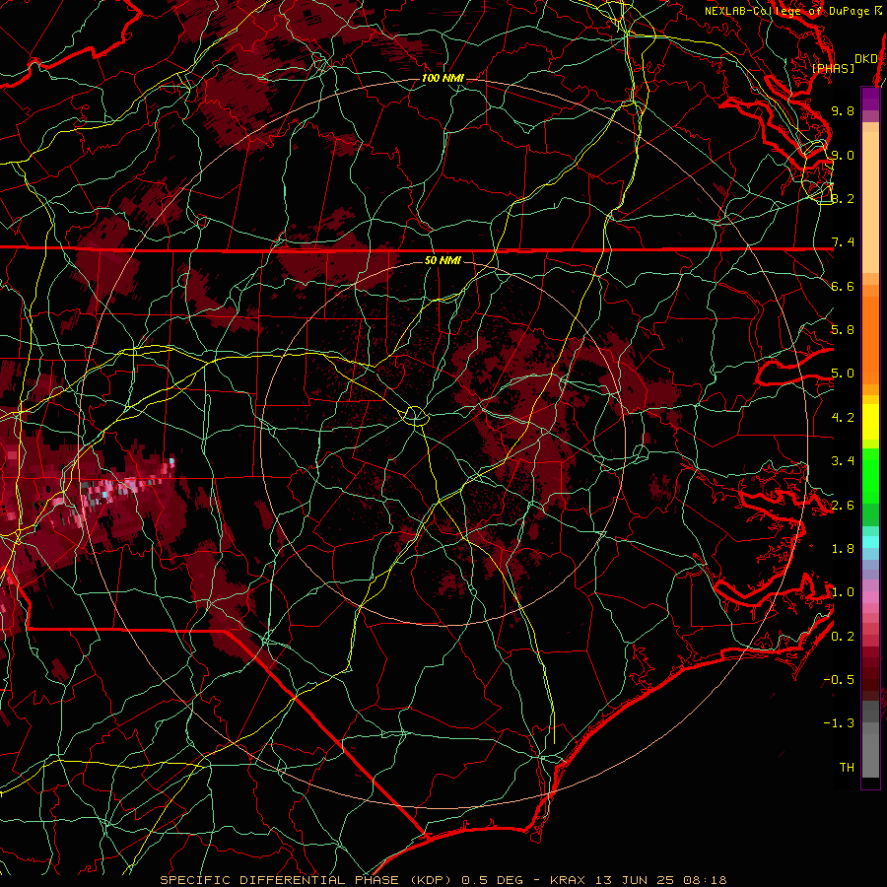Viewport: 887px width, 887px height.
Task: Click the 1.8 value on the color scale
Action: point(843,549)
